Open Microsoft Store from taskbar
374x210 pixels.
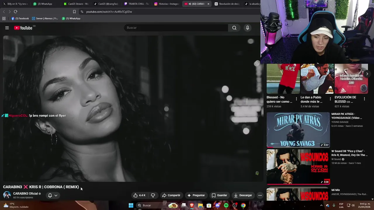point(209,205)
